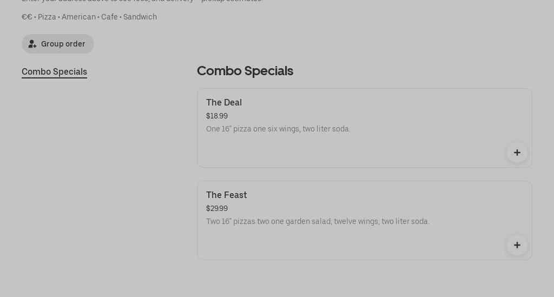Click the 16" pizza, six wings description
Screen dimensions: 554x297
tap(278, 129)
